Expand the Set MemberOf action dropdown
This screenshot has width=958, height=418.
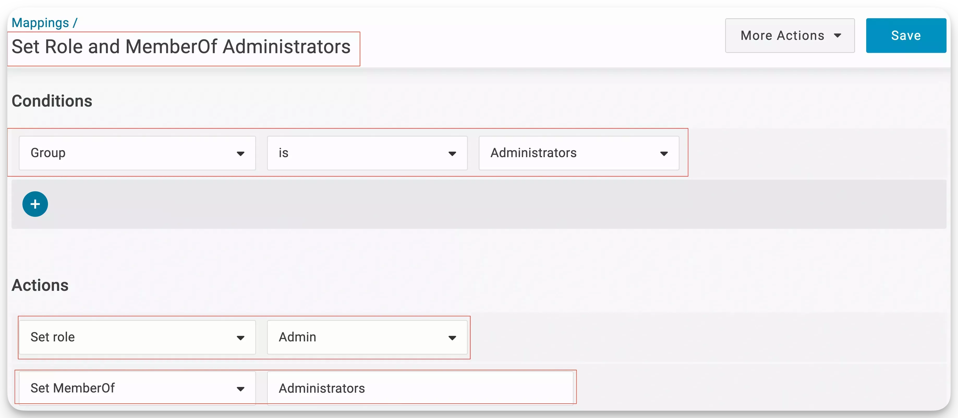point(137,388)
